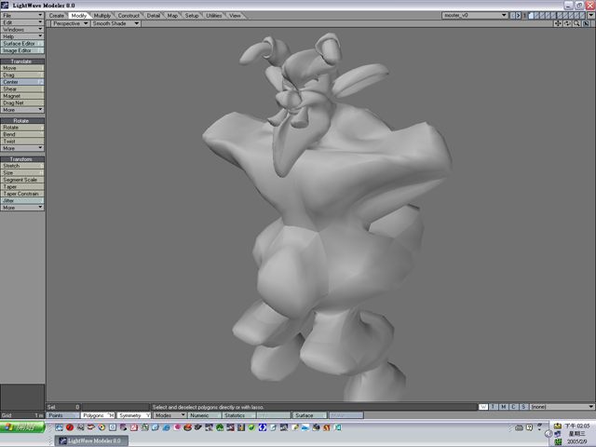Image resolution: width=596 pixels, height=447 pixels.
Task: Switch to Points selection mode
Action: pyautogui.click(x=63, y=415)
